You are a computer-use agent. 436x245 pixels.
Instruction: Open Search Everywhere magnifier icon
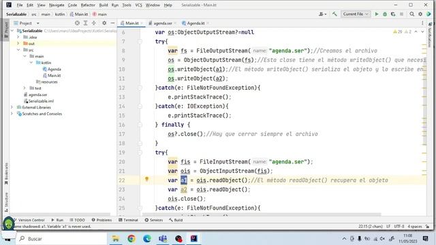click(411, 14)
